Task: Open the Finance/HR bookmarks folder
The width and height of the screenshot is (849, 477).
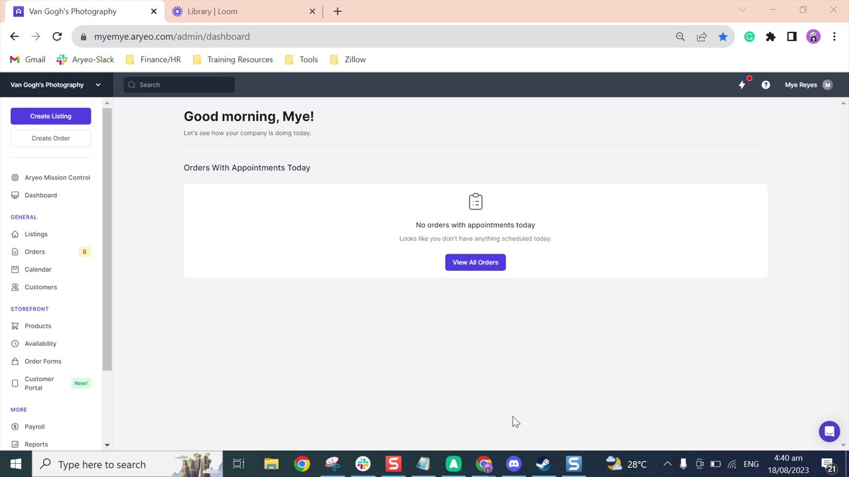Action: 153,60
